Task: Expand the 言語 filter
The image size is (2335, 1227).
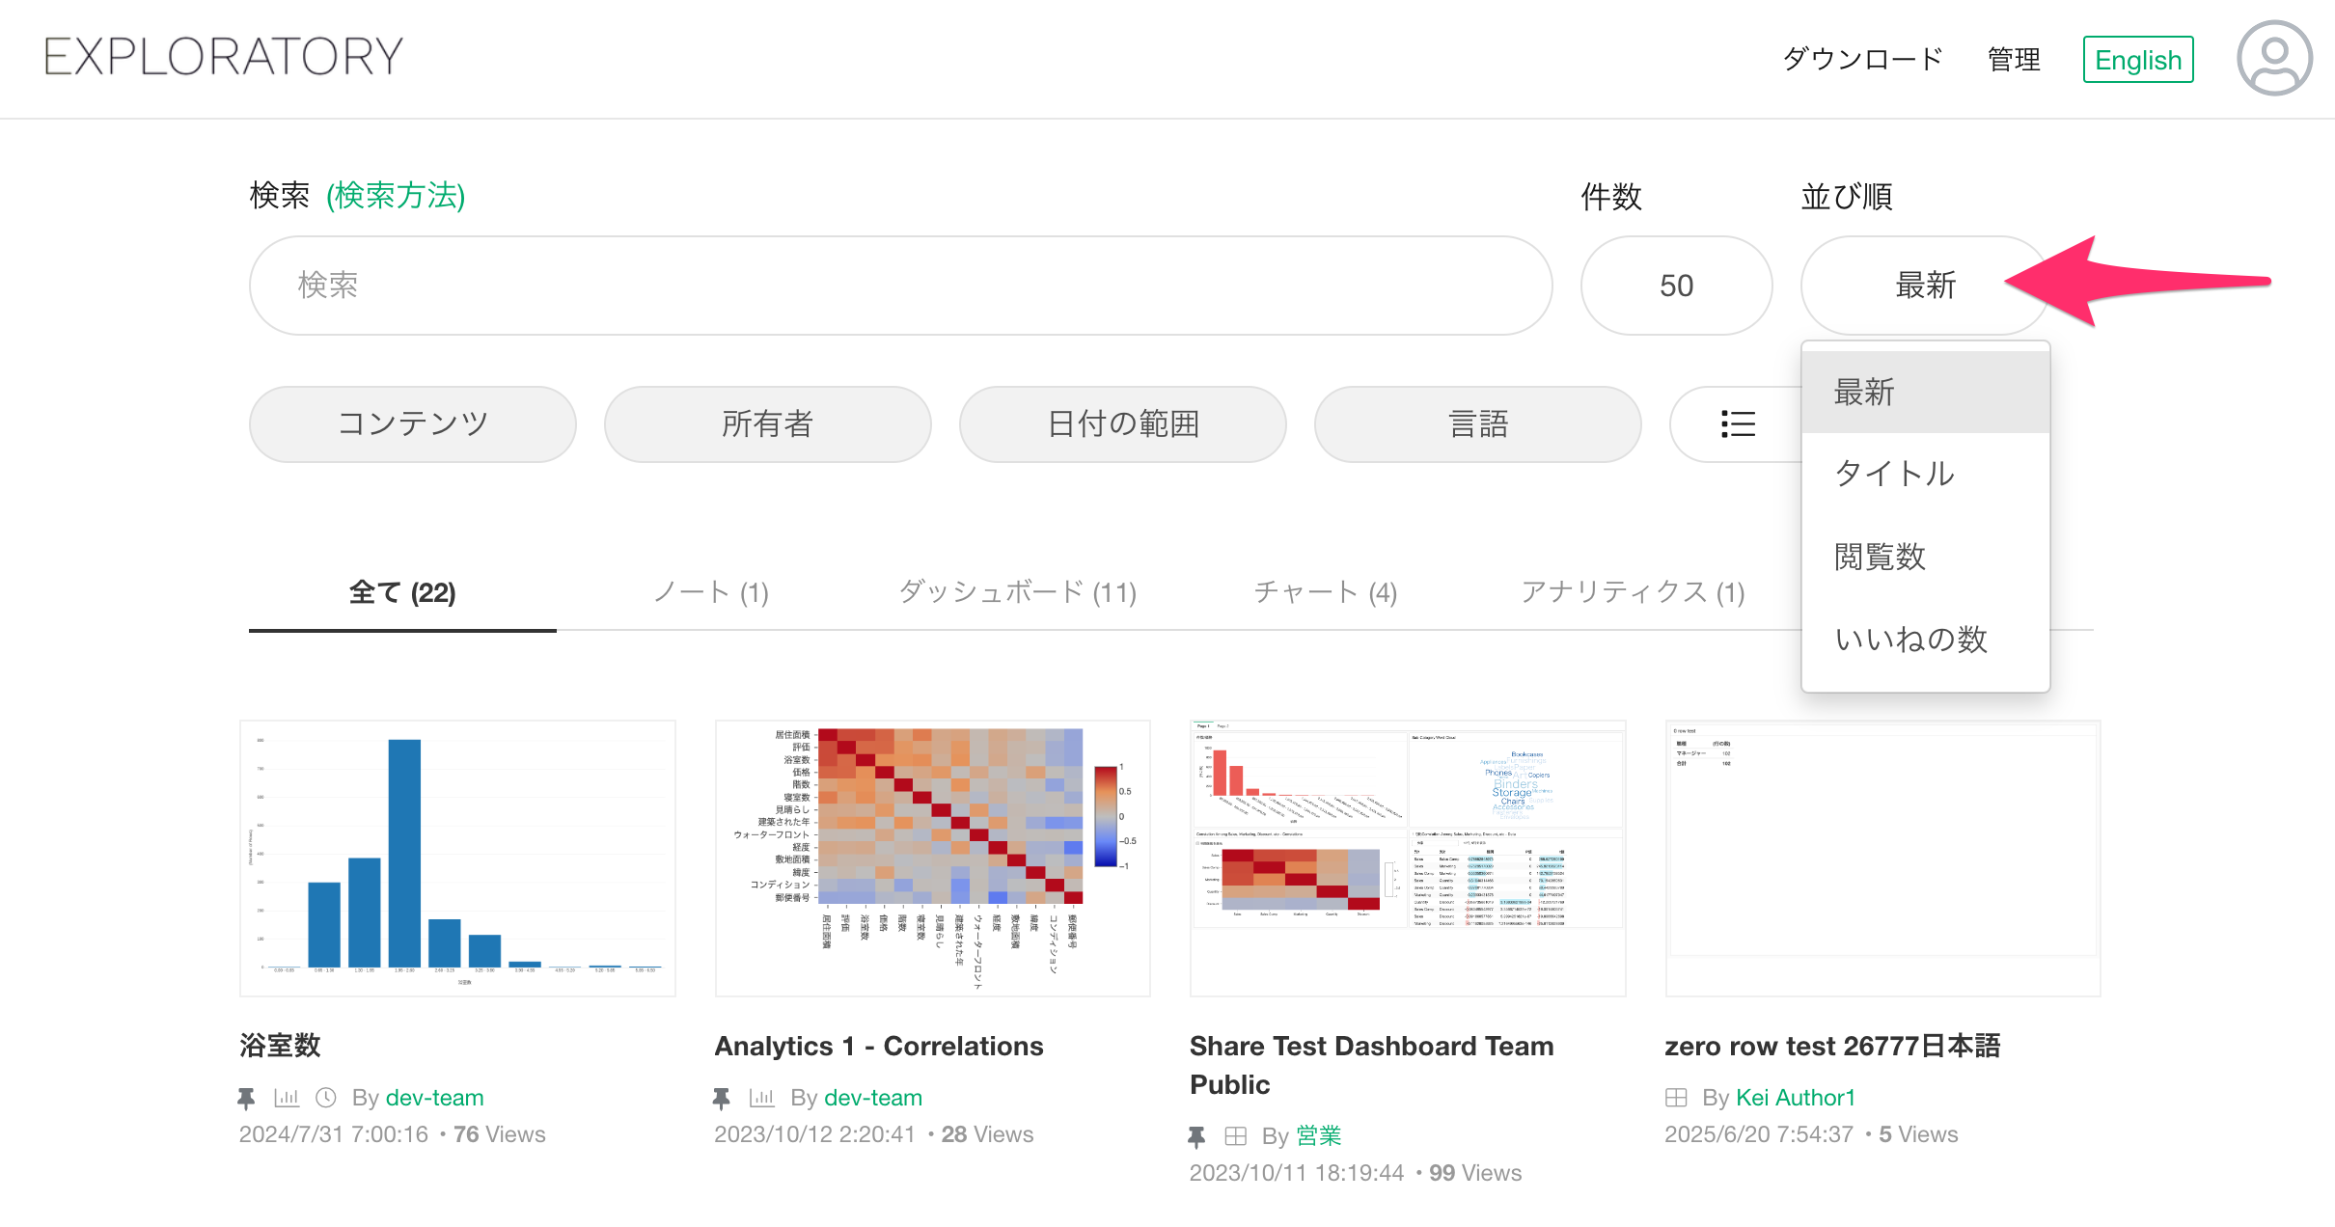Action: [x=1478, y=424]
